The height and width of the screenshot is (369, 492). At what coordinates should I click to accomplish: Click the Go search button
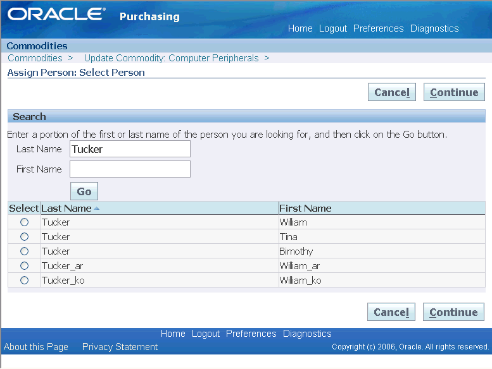pos(84,191)
